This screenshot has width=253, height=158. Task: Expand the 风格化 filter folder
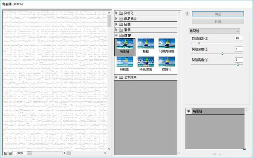click(x=117, y=13)
